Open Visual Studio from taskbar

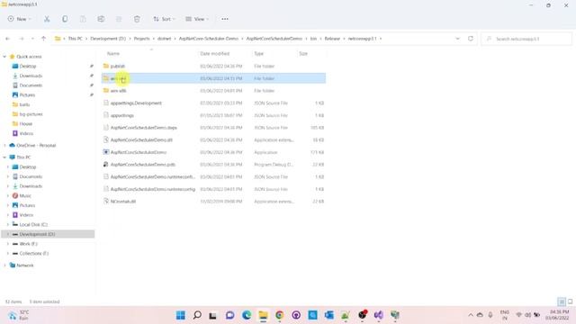pos(378,315)
